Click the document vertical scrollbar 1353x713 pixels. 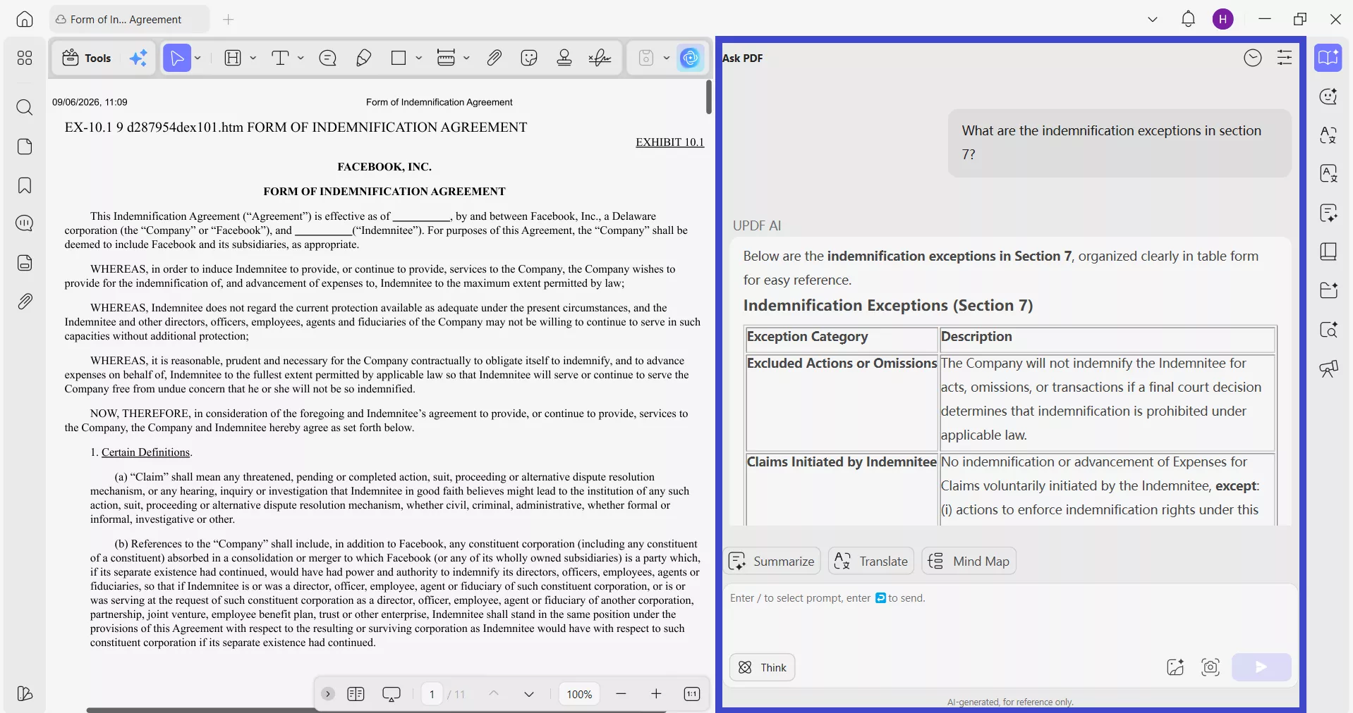click(x=708, y=97)
